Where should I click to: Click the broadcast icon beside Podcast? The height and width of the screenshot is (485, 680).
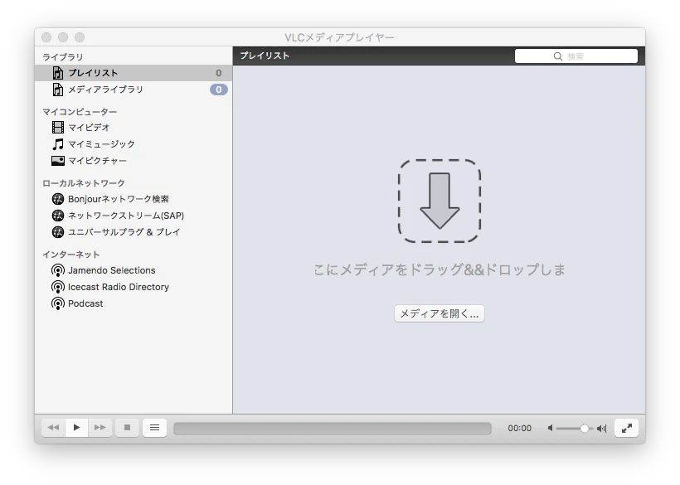click(x=58, y=303)
